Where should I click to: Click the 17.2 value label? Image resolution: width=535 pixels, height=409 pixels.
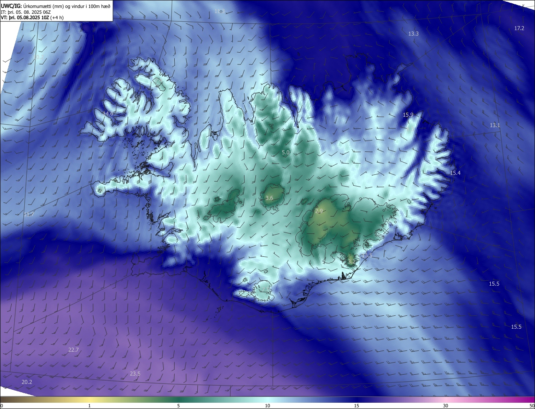519,28
